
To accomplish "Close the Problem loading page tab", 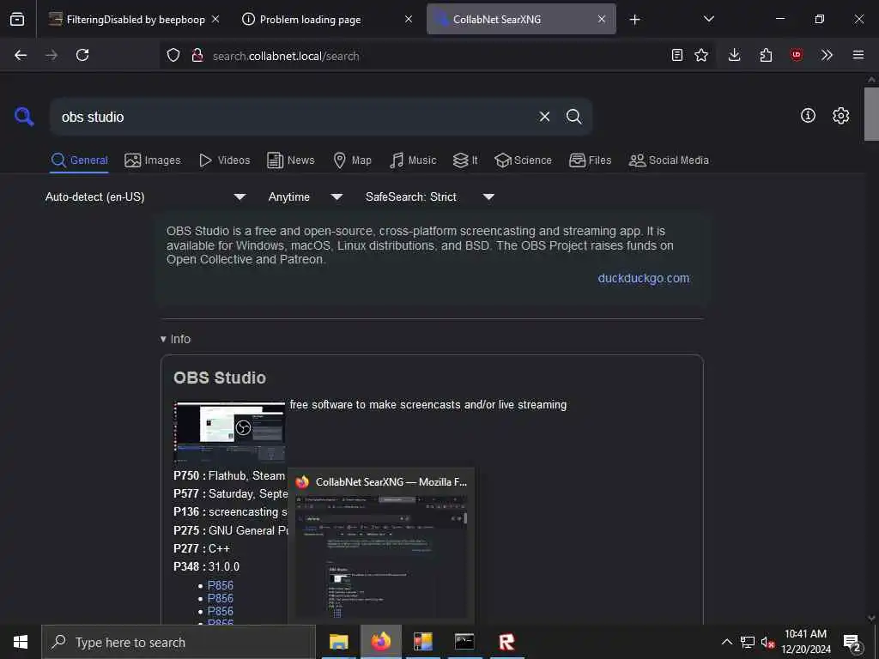I will 409,19.
